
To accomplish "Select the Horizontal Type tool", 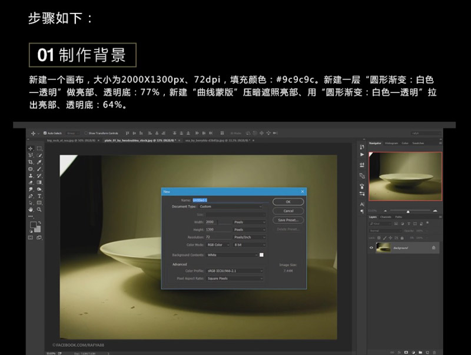I will coord(39,196).
